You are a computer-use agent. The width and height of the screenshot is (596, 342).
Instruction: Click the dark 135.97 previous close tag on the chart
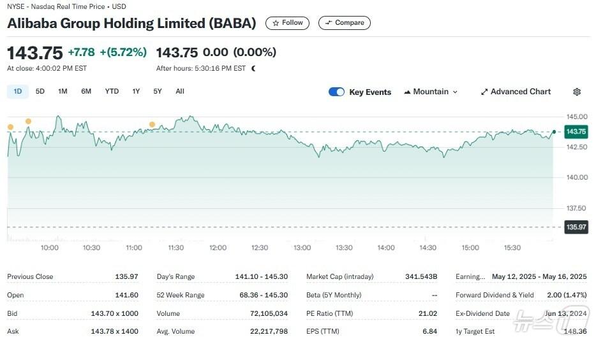click(x=576, y=227)
